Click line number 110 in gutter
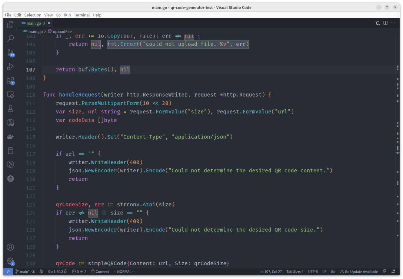403x279 pixels. tap(31, 95)
